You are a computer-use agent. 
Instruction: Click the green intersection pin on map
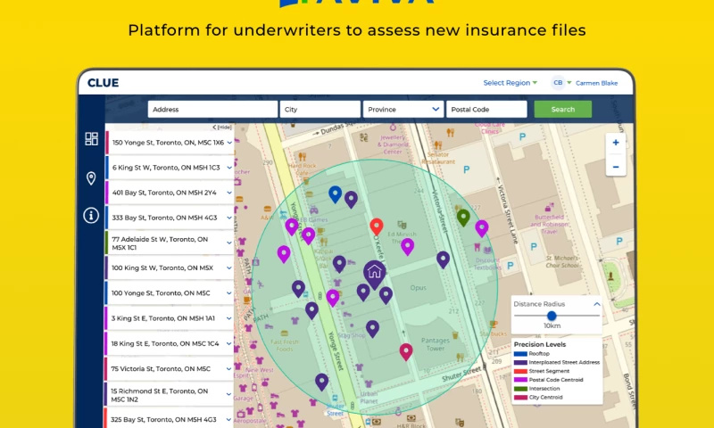point(463,217)
